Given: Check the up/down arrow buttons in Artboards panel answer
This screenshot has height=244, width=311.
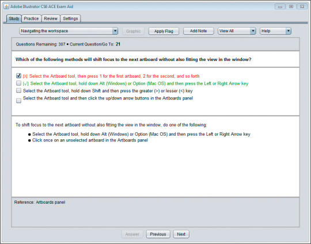Looking at the screenshot, I should click(x=18, y=101).
